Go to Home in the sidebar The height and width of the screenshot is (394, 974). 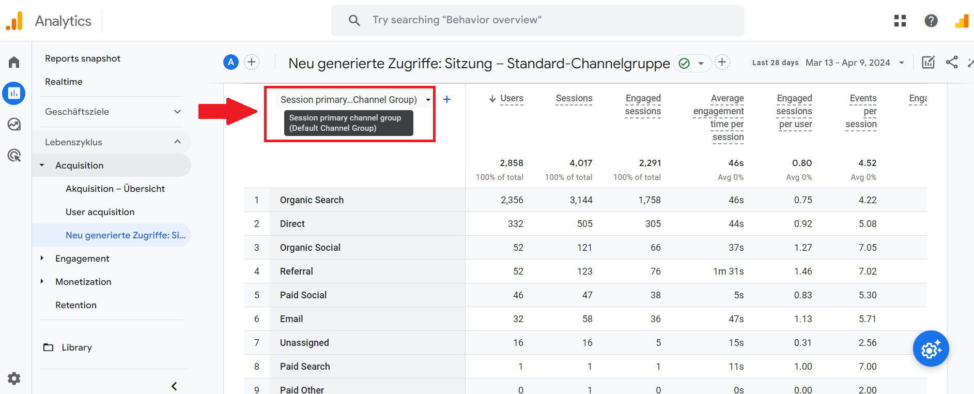[14, 63]
